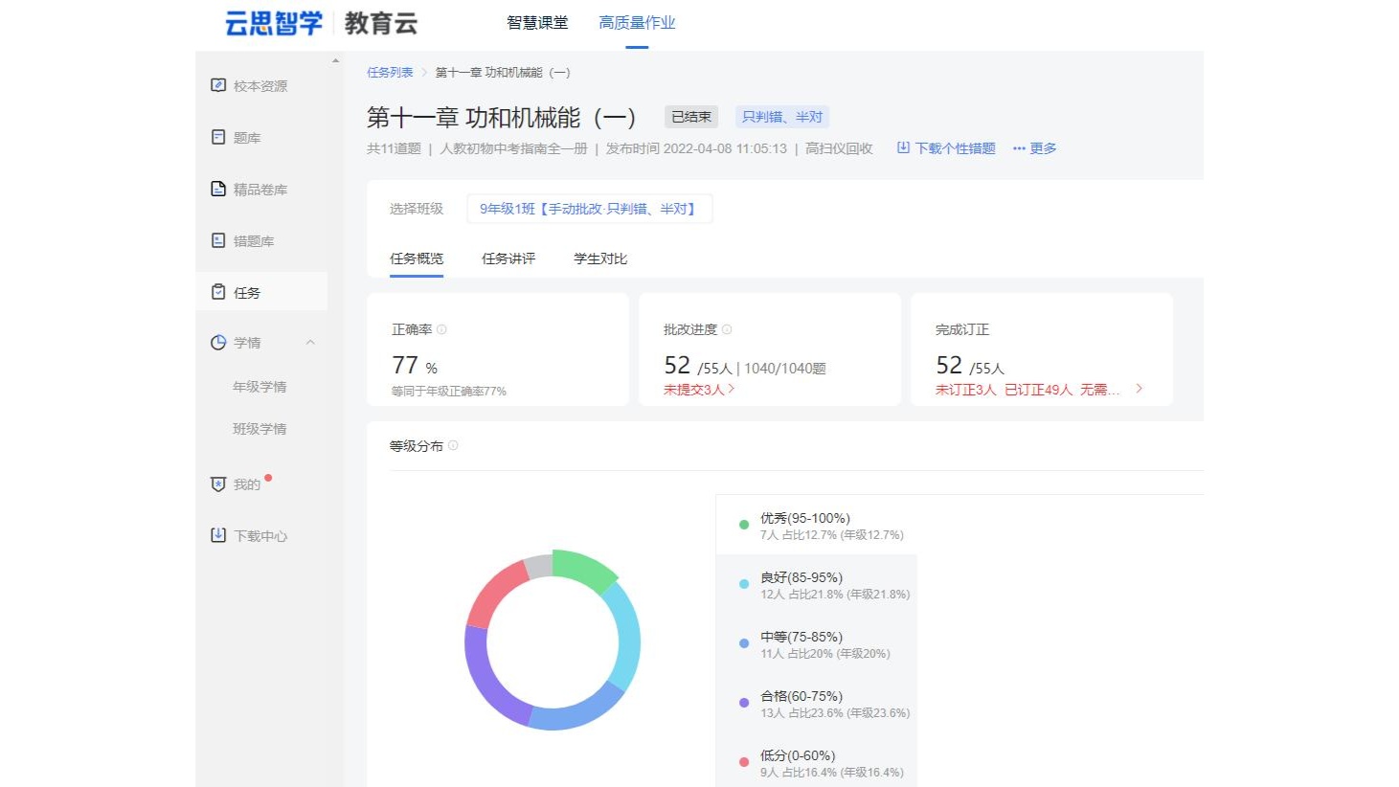Click the 只判错、半对 tag
The width and height of the screenshot is (1399, 787).
point(782,117)
